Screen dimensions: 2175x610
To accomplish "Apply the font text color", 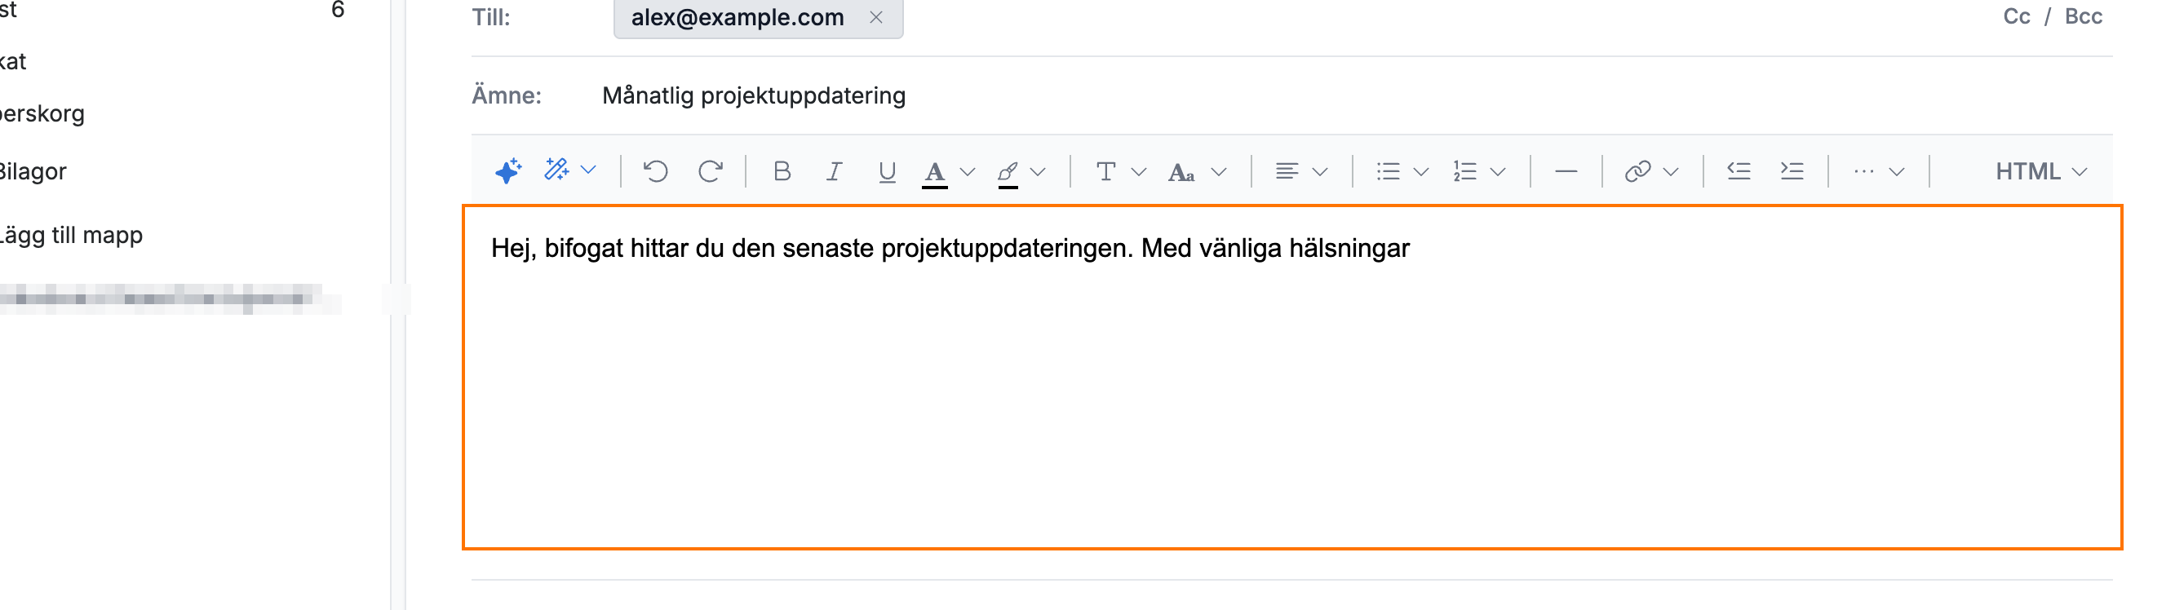I will 934,173.
